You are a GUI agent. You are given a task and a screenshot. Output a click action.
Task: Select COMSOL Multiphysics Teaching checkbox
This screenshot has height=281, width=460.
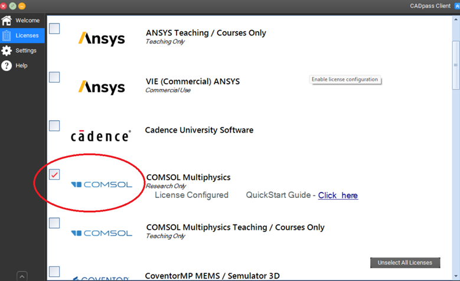click(54, 223)
